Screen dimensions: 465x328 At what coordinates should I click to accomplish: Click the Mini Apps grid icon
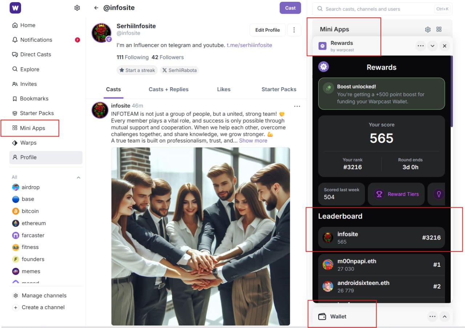[x=439, y=29]
